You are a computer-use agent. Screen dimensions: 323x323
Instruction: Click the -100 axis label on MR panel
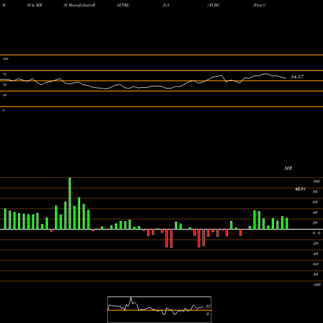(317, 285)
